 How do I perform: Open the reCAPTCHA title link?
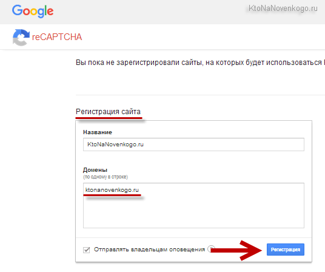pos(57,37)
